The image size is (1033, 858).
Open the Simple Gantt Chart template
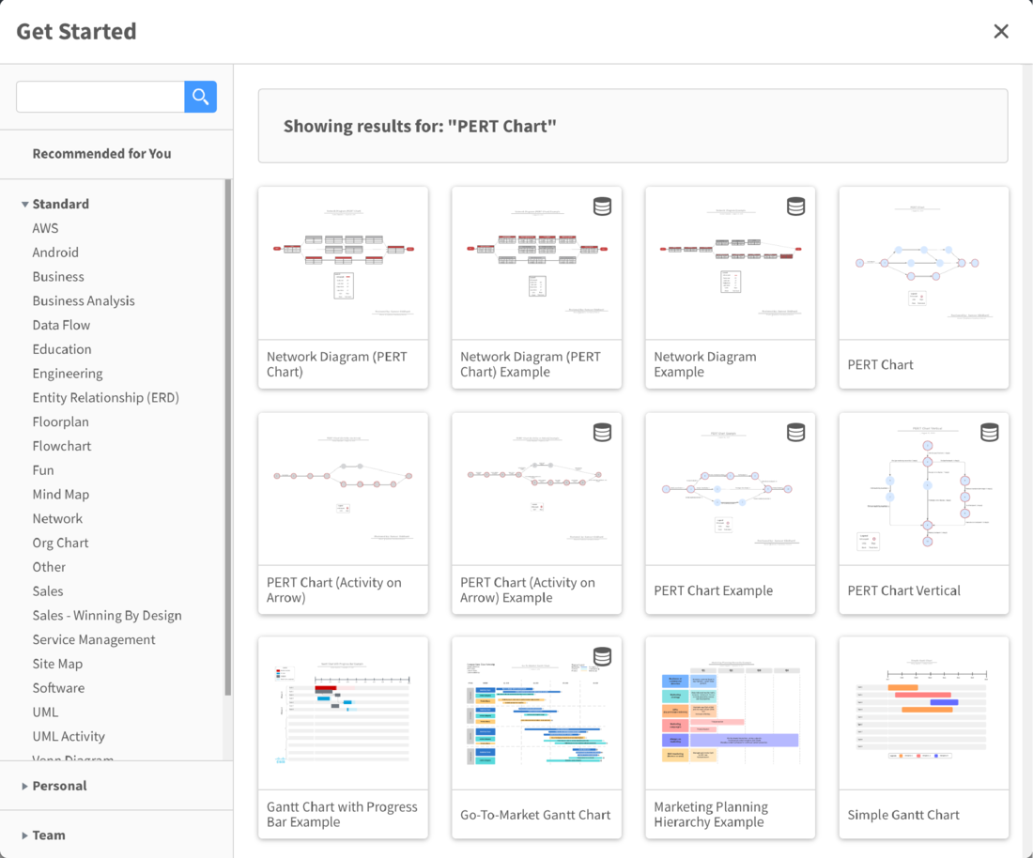[x=923, y=713]
